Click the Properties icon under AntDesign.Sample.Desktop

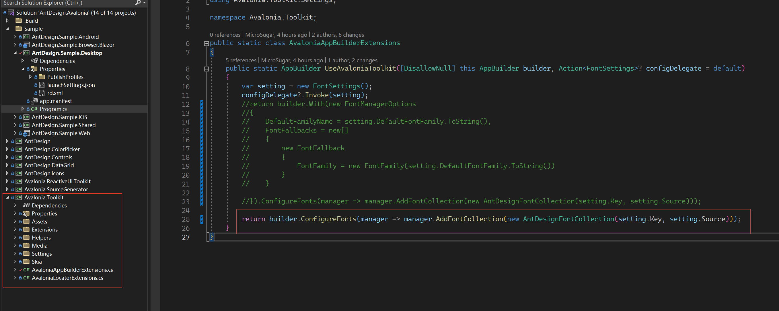[34, 69]
